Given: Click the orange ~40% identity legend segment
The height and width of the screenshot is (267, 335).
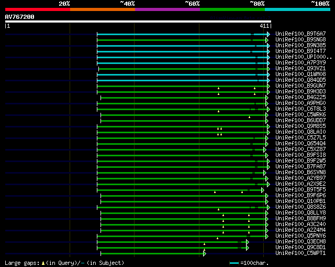Looking at the screenshot, I should (x=103, y=9).
